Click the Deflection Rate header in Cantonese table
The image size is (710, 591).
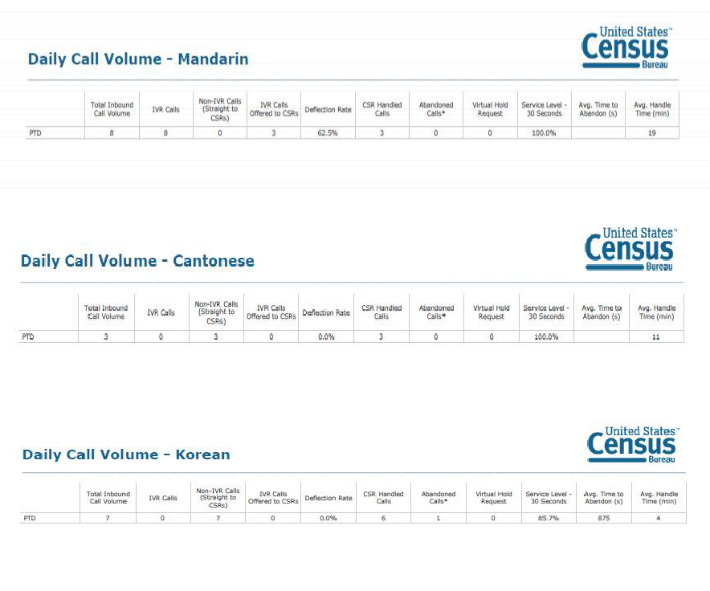point(326,312)
